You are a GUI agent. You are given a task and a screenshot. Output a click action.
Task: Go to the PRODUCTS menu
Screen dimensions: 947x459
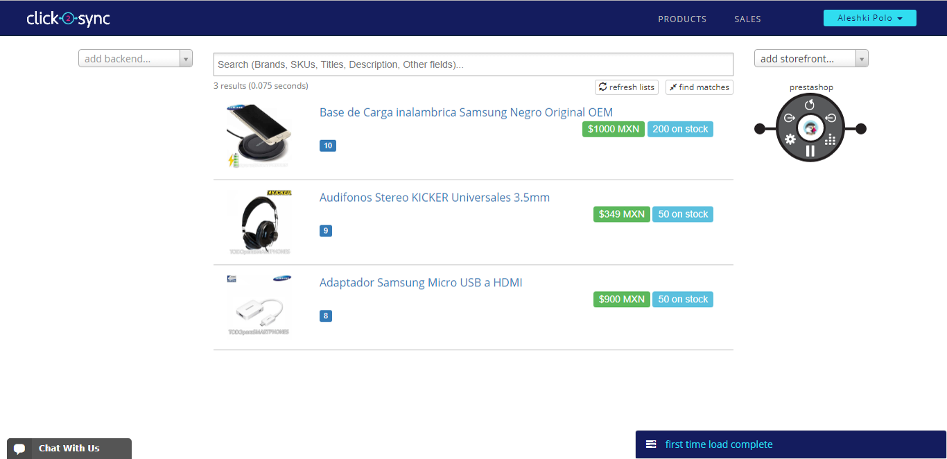[x=682, y=19]
